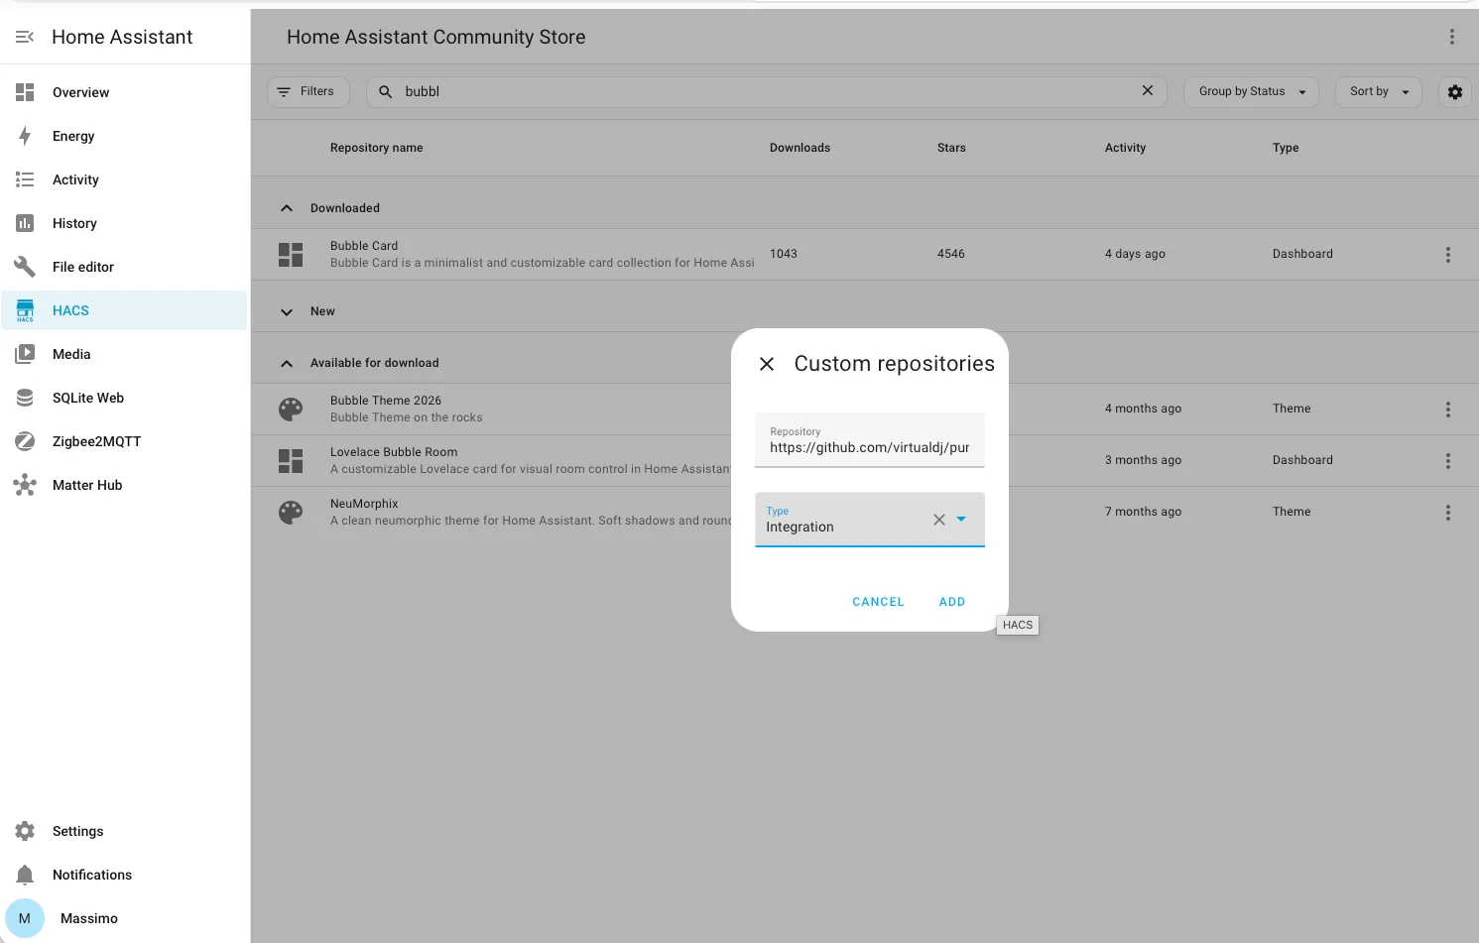Screen dimensions: 1479x943
Task: Click the NeuMorphix palette icon
Action: (291, 513)
